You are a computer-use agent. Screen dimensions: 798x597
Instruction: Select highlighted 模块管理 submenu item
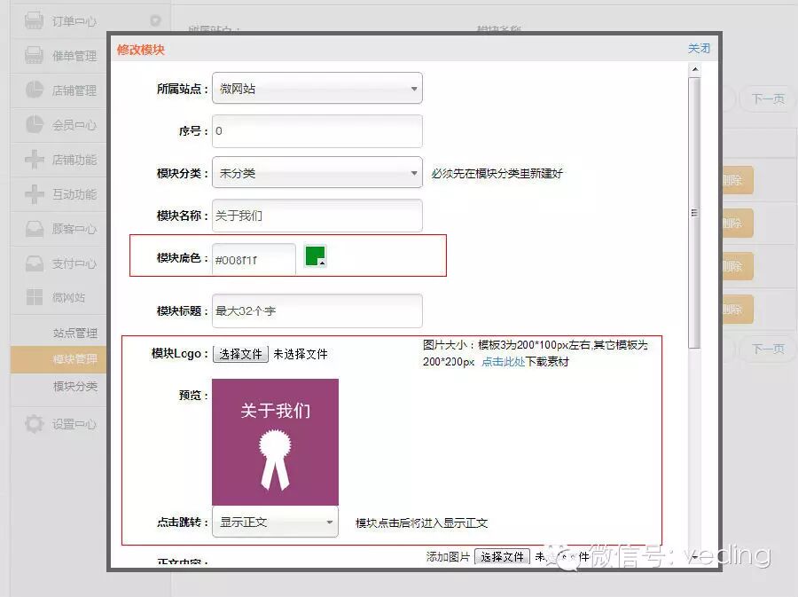click(x=59, y=359)
